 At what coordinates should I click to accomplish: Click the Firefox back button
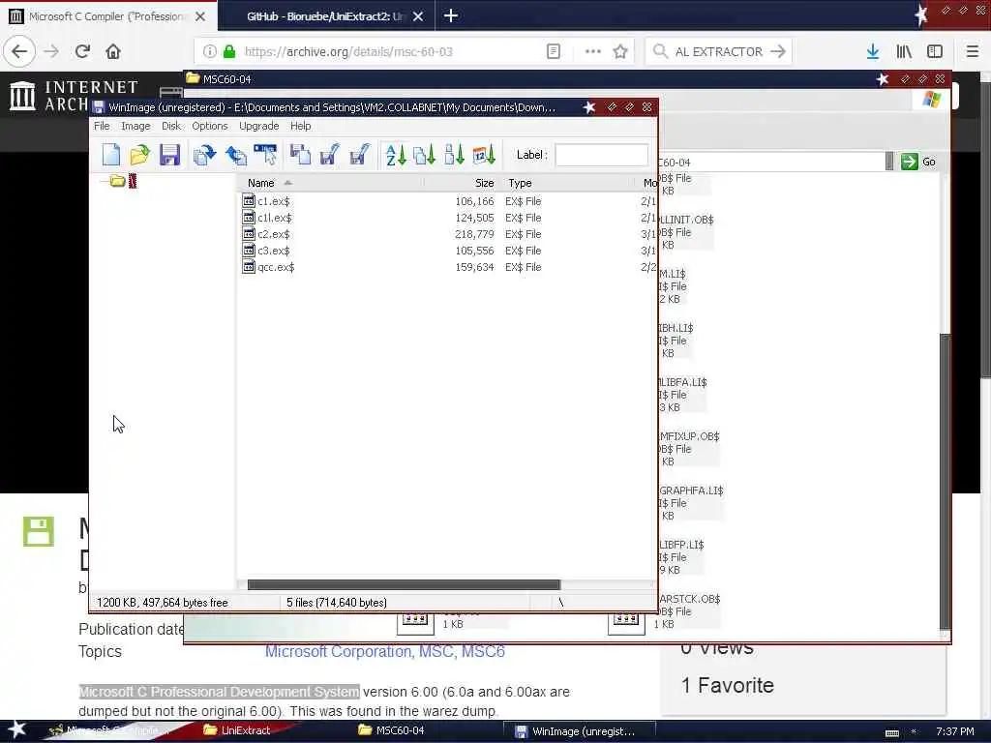tap(19, 51)
